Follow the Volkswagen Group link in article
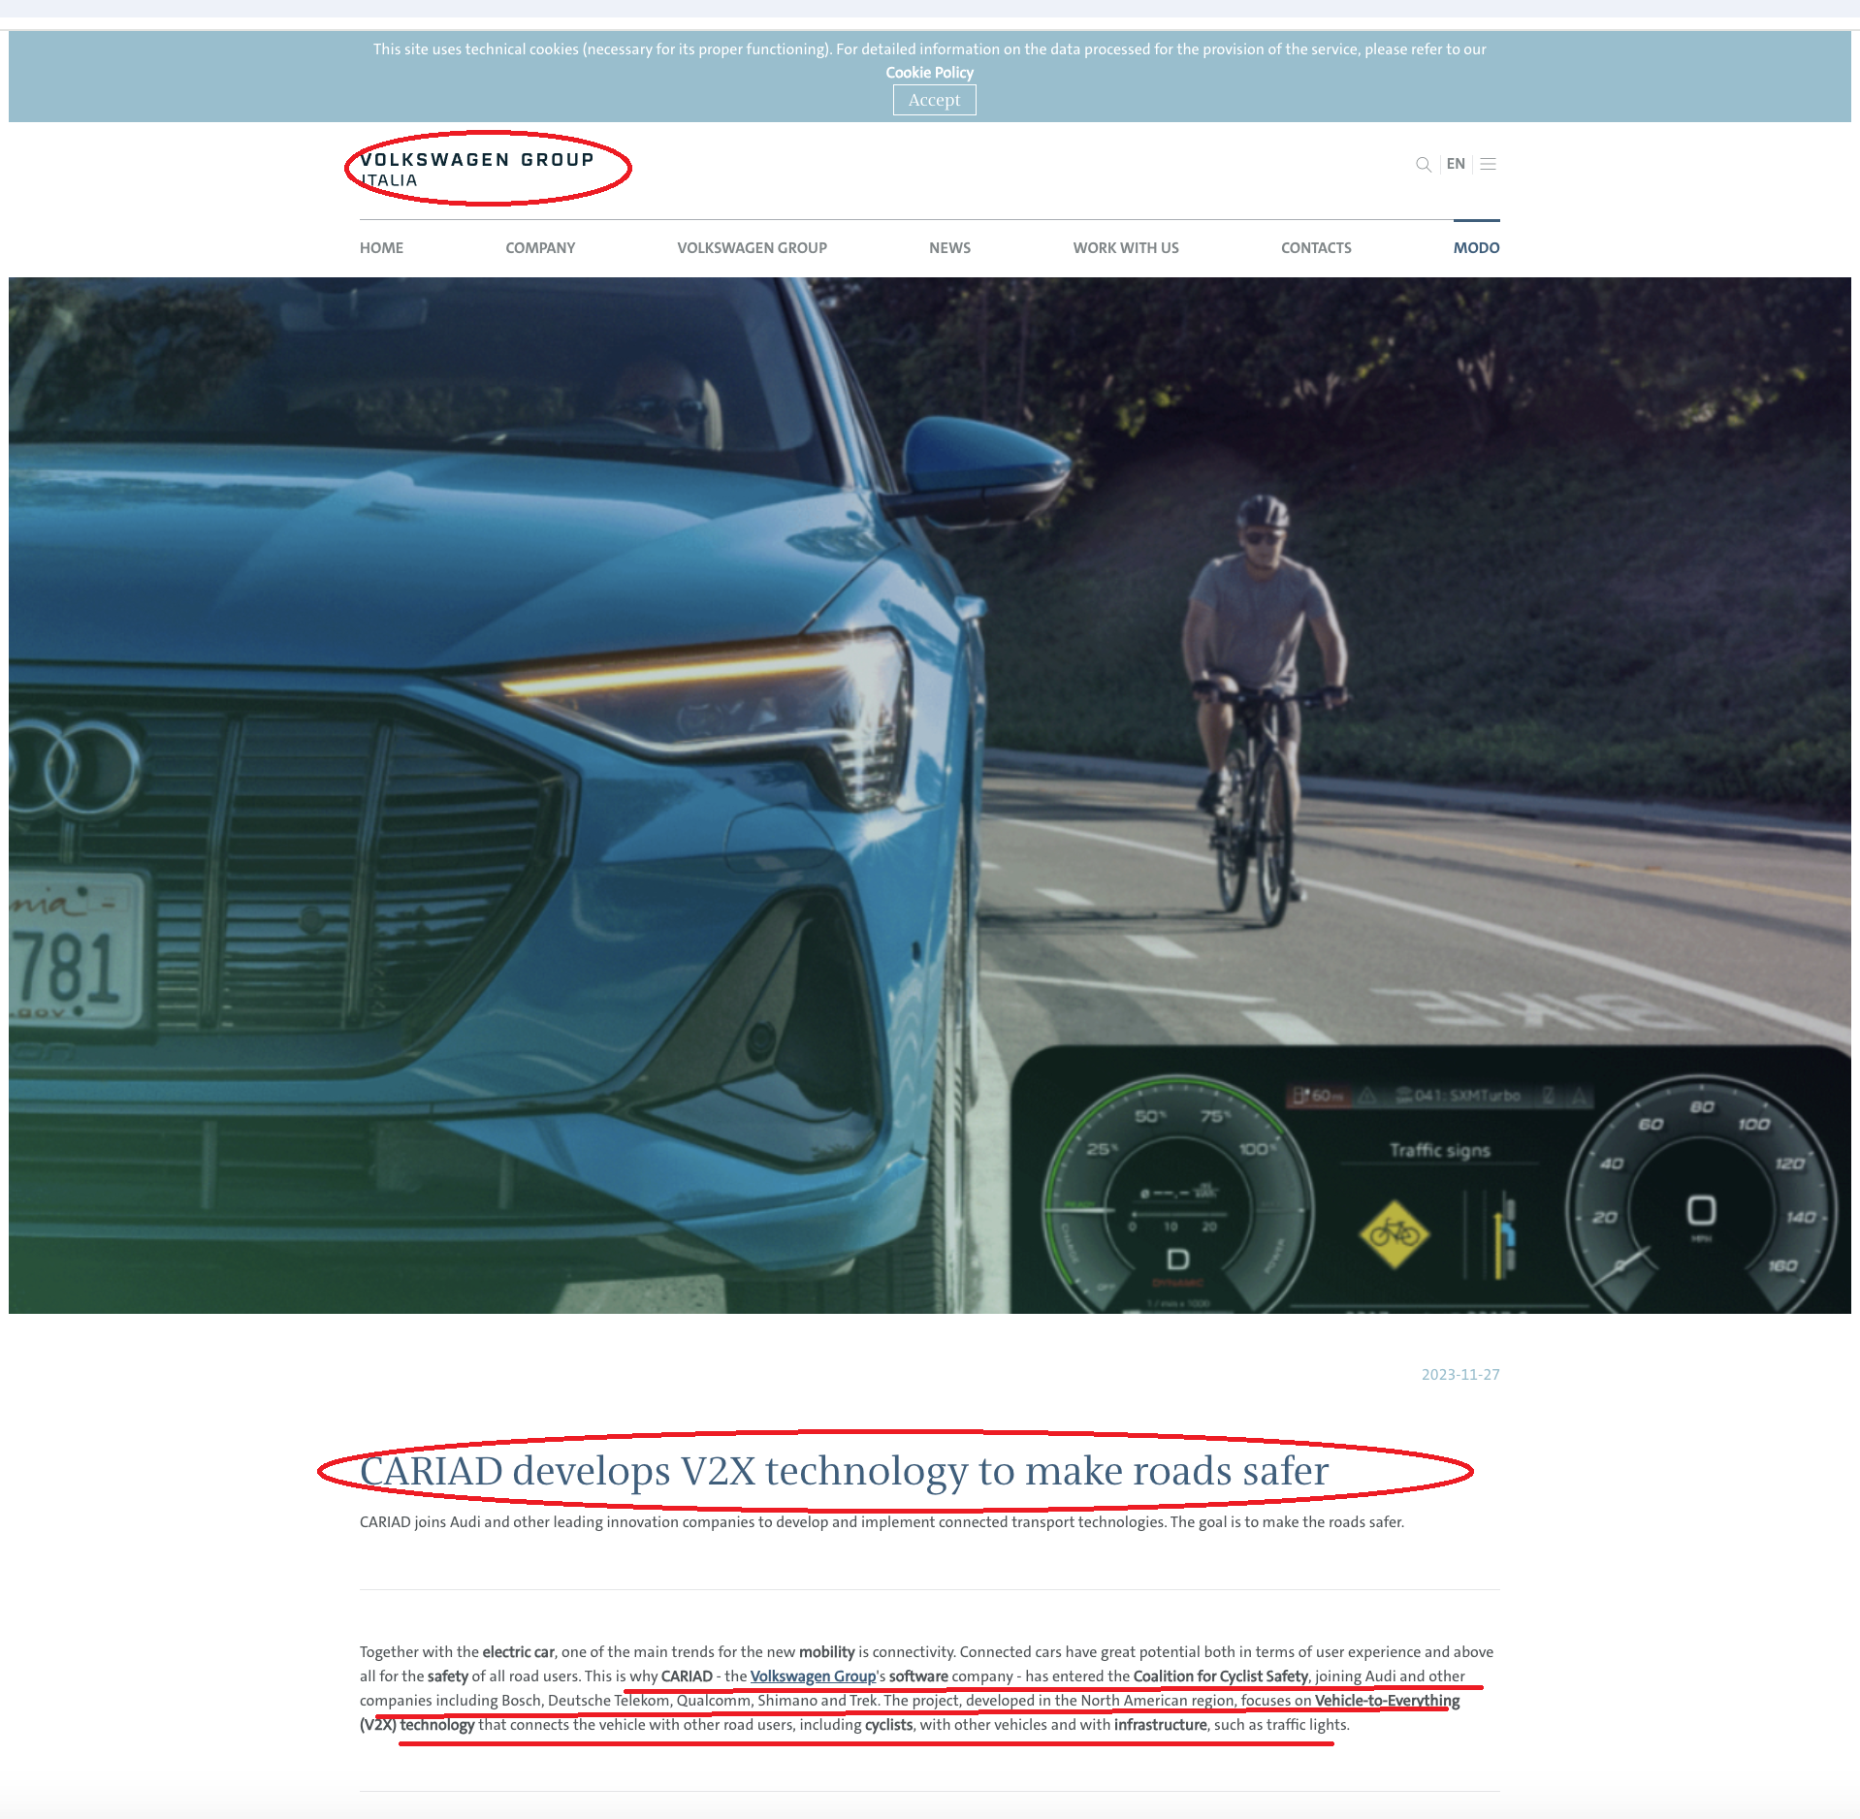The height and width of the screenshot is (1819, 1860). coord(813,1676)
